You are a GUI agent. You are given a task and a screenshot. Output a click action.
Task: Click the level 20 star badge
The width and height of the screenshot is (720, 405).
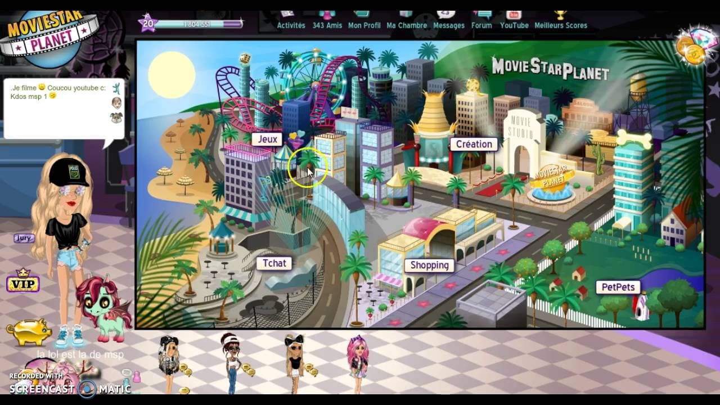click(x=147, y=23)
